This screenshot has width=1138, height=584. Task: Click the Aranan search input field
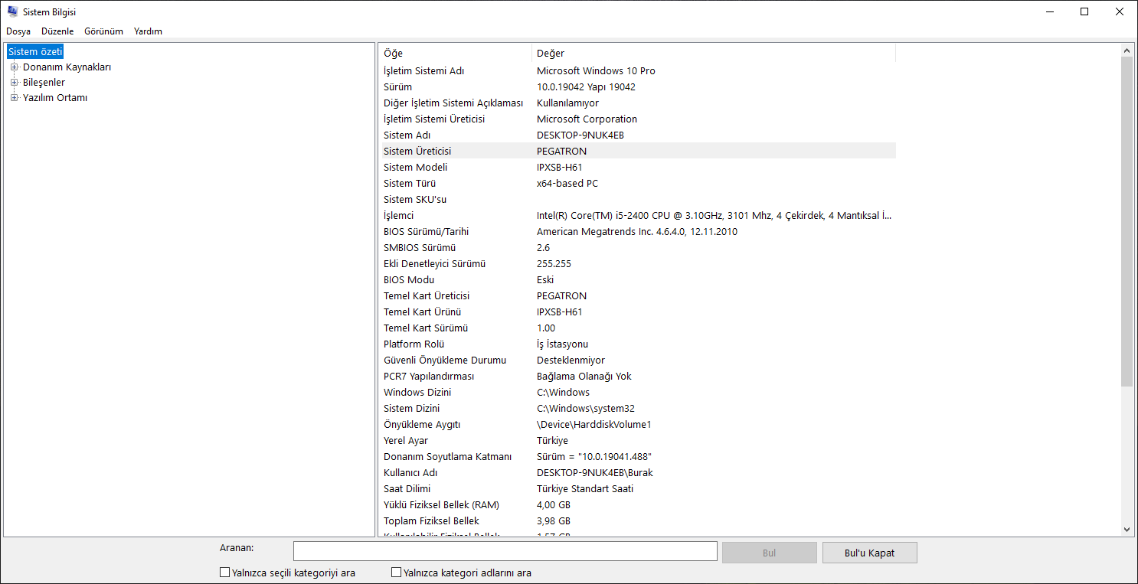pos(505,552)
